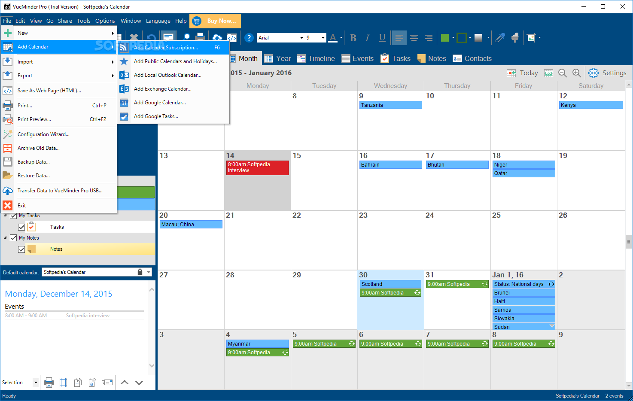
Task: Open the Default calendar dropdown
Action: click(149, 272)
